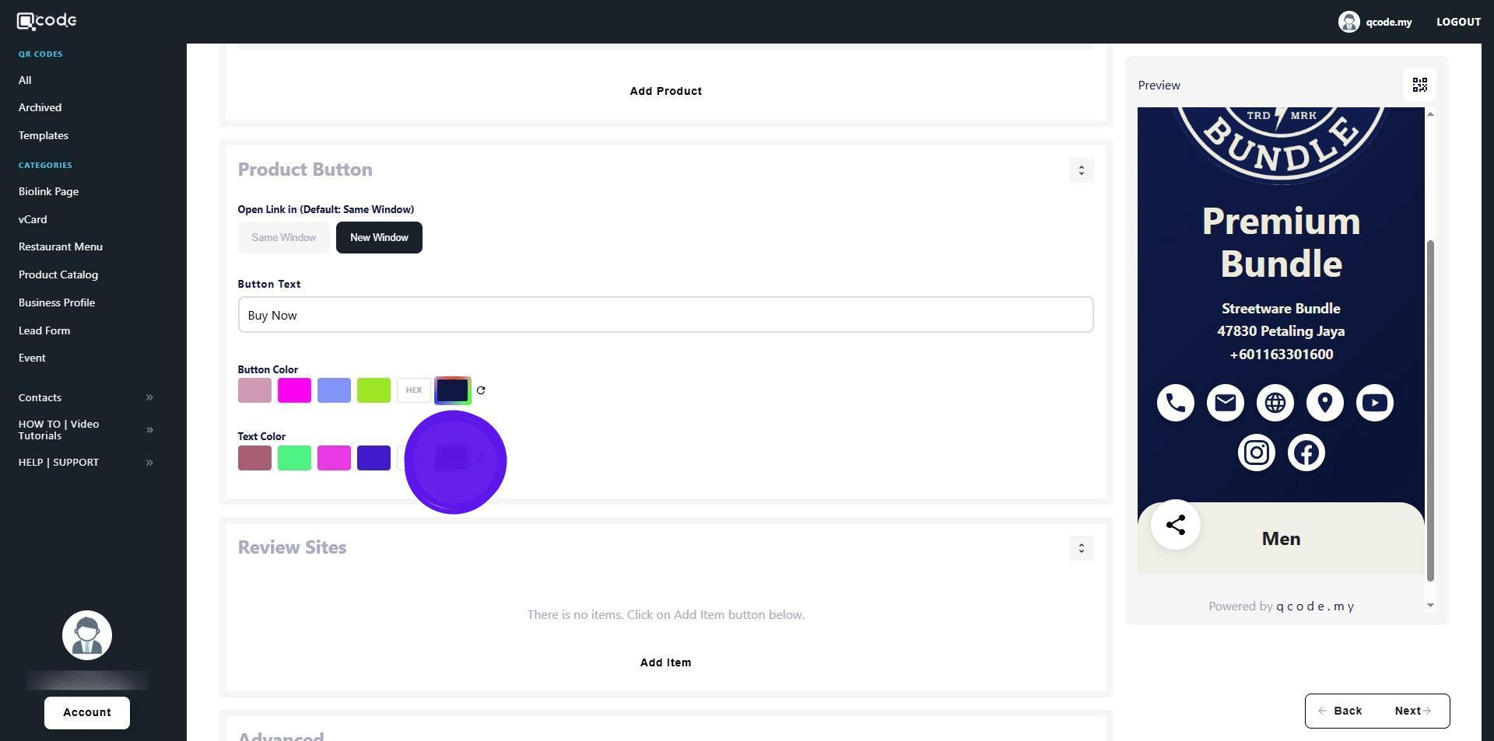Image resolution: width=1494 pixels, height=741 pixels.
Task: Open the user avatar beside qcode.my
Action: click(x=1348, y=22)
